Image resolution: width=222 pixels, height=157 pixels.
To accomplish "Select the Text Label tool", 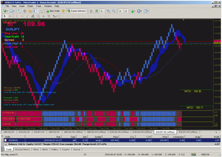I will click(x=49, y=16).
